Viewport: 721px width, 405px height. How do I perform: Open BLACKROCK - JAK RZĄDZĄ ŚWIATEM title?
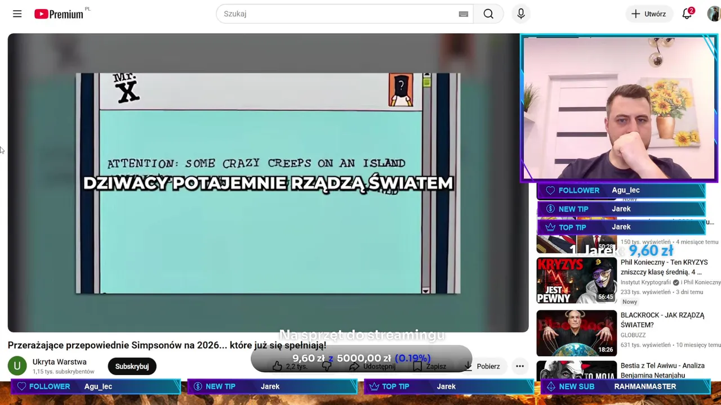tap(662, 320)
